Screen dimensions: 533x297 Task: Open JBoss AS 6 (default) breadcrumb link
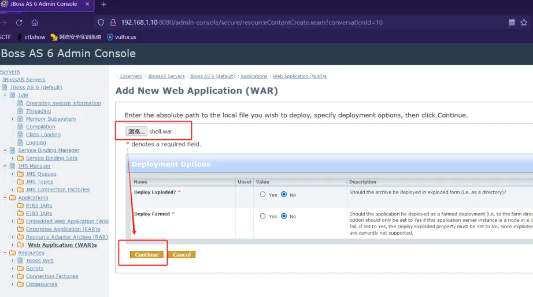pos(213,76)
